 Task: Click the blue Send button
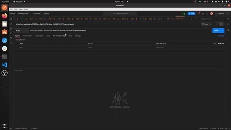coord(216,30)
